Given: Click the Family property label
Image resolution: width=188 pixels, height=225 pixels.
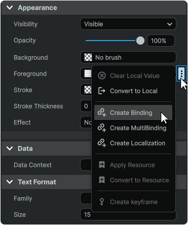Looking at the screenshot, I should 23,199.
